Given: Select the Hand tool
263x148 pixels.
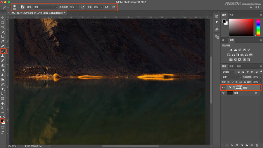Looking at the screenshot, I should (x=3, y=103).
